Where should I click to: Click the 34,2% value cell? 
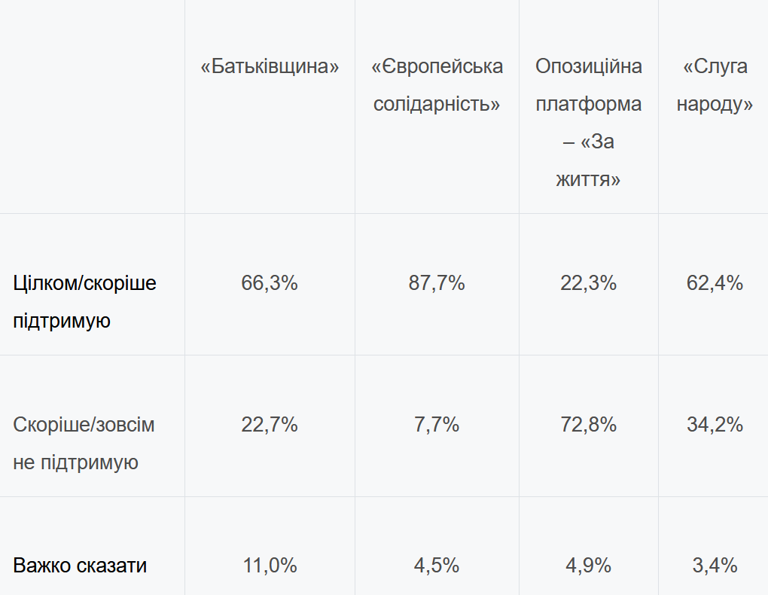point(715,425)
